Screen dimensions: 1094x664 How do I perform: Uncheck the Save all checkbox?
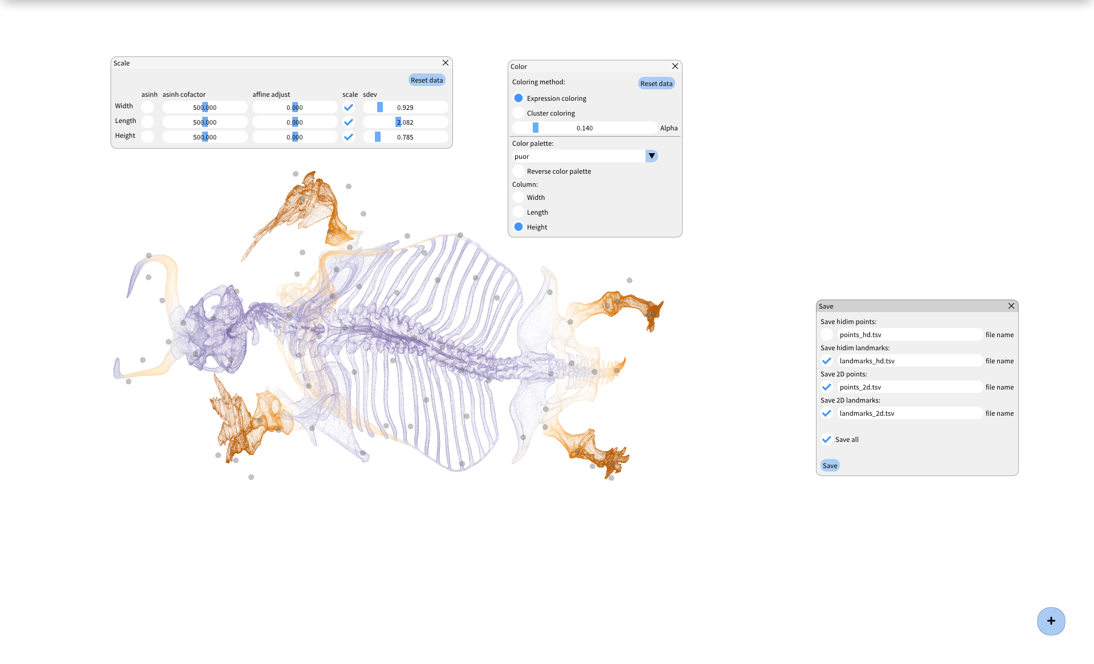click(x=827, y=440)
